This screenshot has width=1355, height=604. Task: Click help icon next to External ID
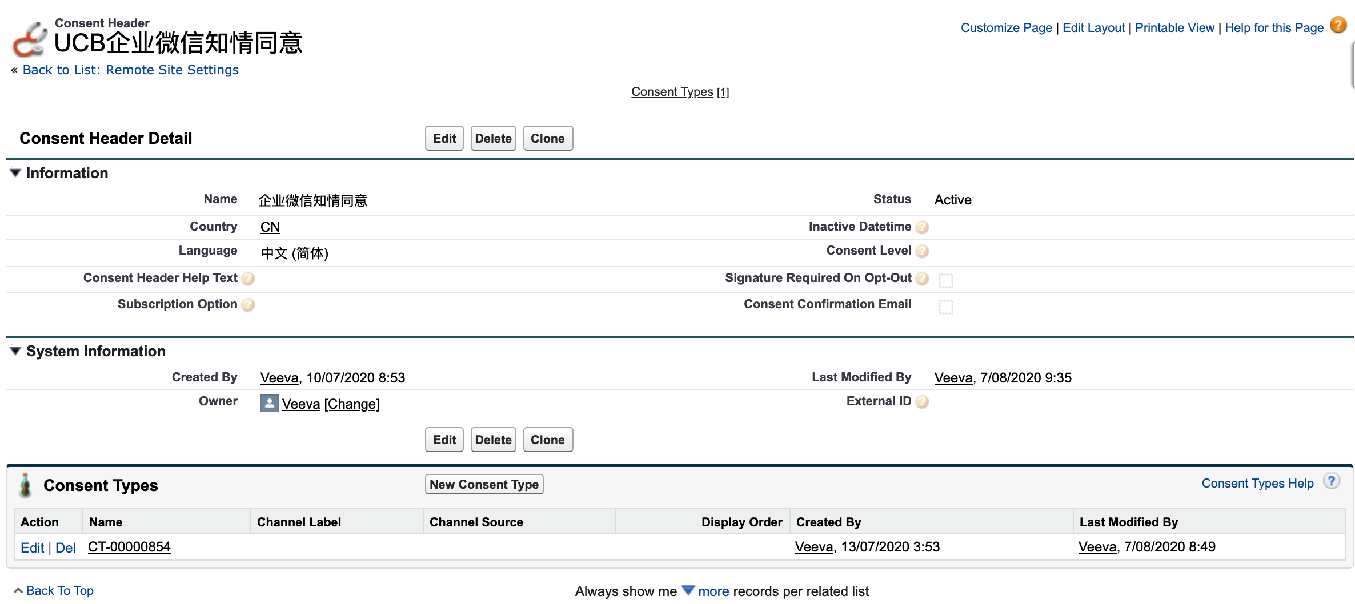point(921,402)
